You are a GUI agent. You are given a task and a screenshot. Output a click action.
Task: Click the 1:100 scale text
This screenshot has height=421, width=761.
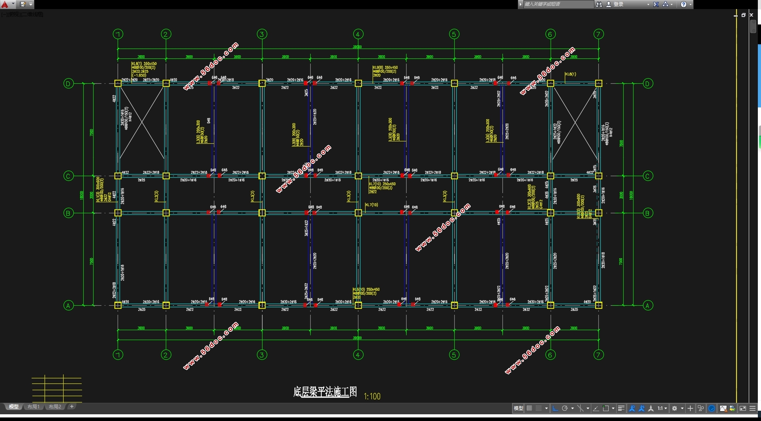coord(372,396)
